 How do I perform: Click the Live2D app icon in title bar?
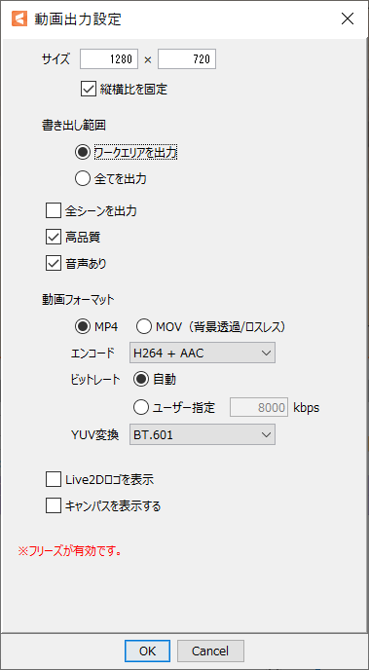click(19, 19)
